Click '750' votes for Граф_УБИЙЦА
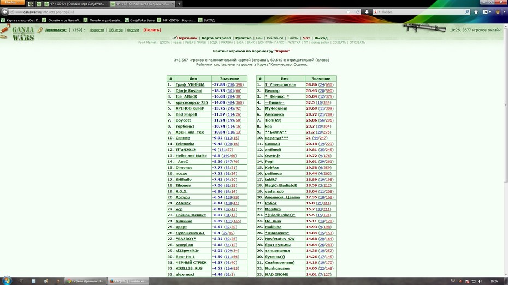This screenshot has width=508, height=285. tap(231, 84)
